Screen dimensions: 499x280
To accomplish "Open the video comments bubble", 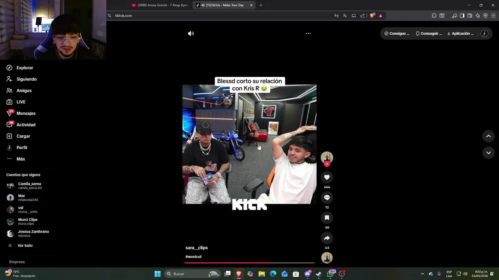I will pyautogui.click(x=327, y=198).
